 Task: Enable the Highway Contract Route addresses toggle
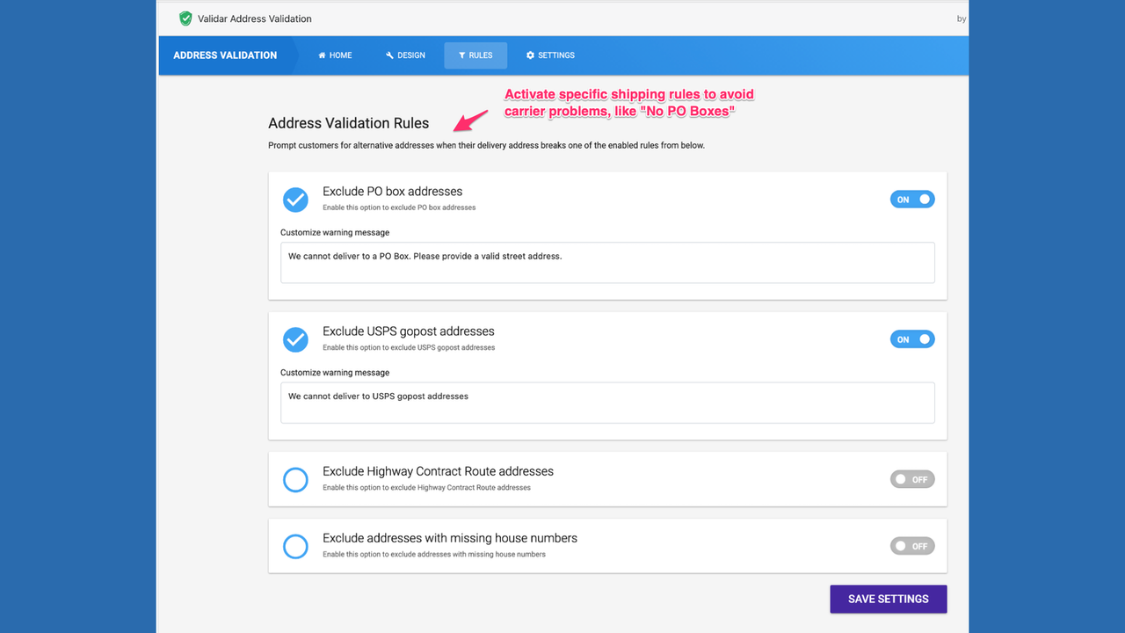(x=912, y=479)
